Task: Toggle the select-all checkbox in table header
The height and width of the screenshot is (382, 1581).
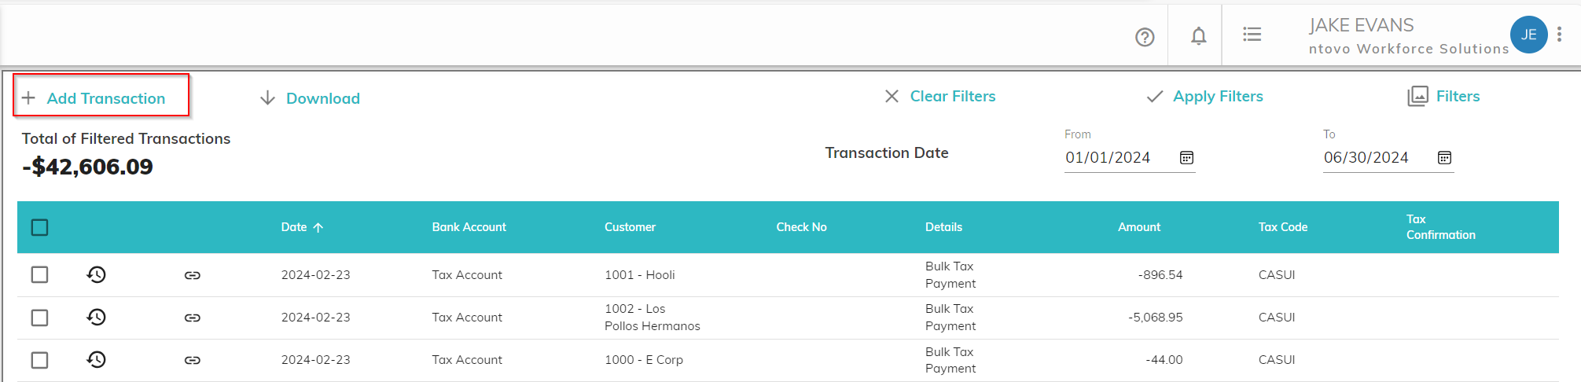Action: tap(39, 227)
